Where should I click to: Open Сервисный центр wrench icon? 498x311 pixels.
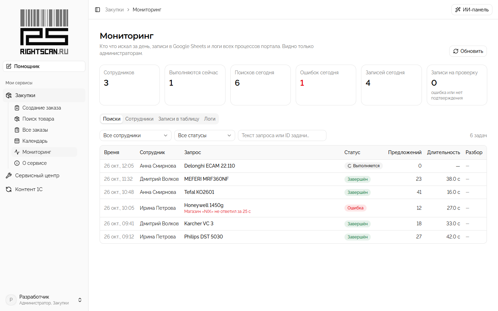click(9, 176)
